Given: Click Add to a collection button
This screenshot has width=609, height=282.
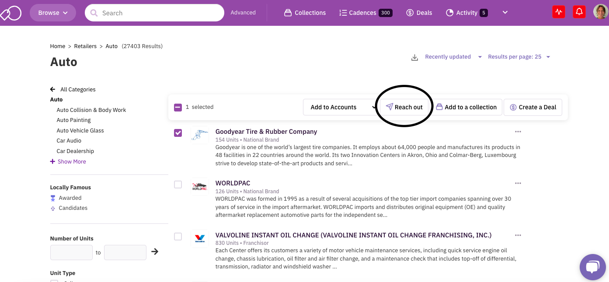Looking at the screenshot, I should pyautogui.click(x=466, y=107).
